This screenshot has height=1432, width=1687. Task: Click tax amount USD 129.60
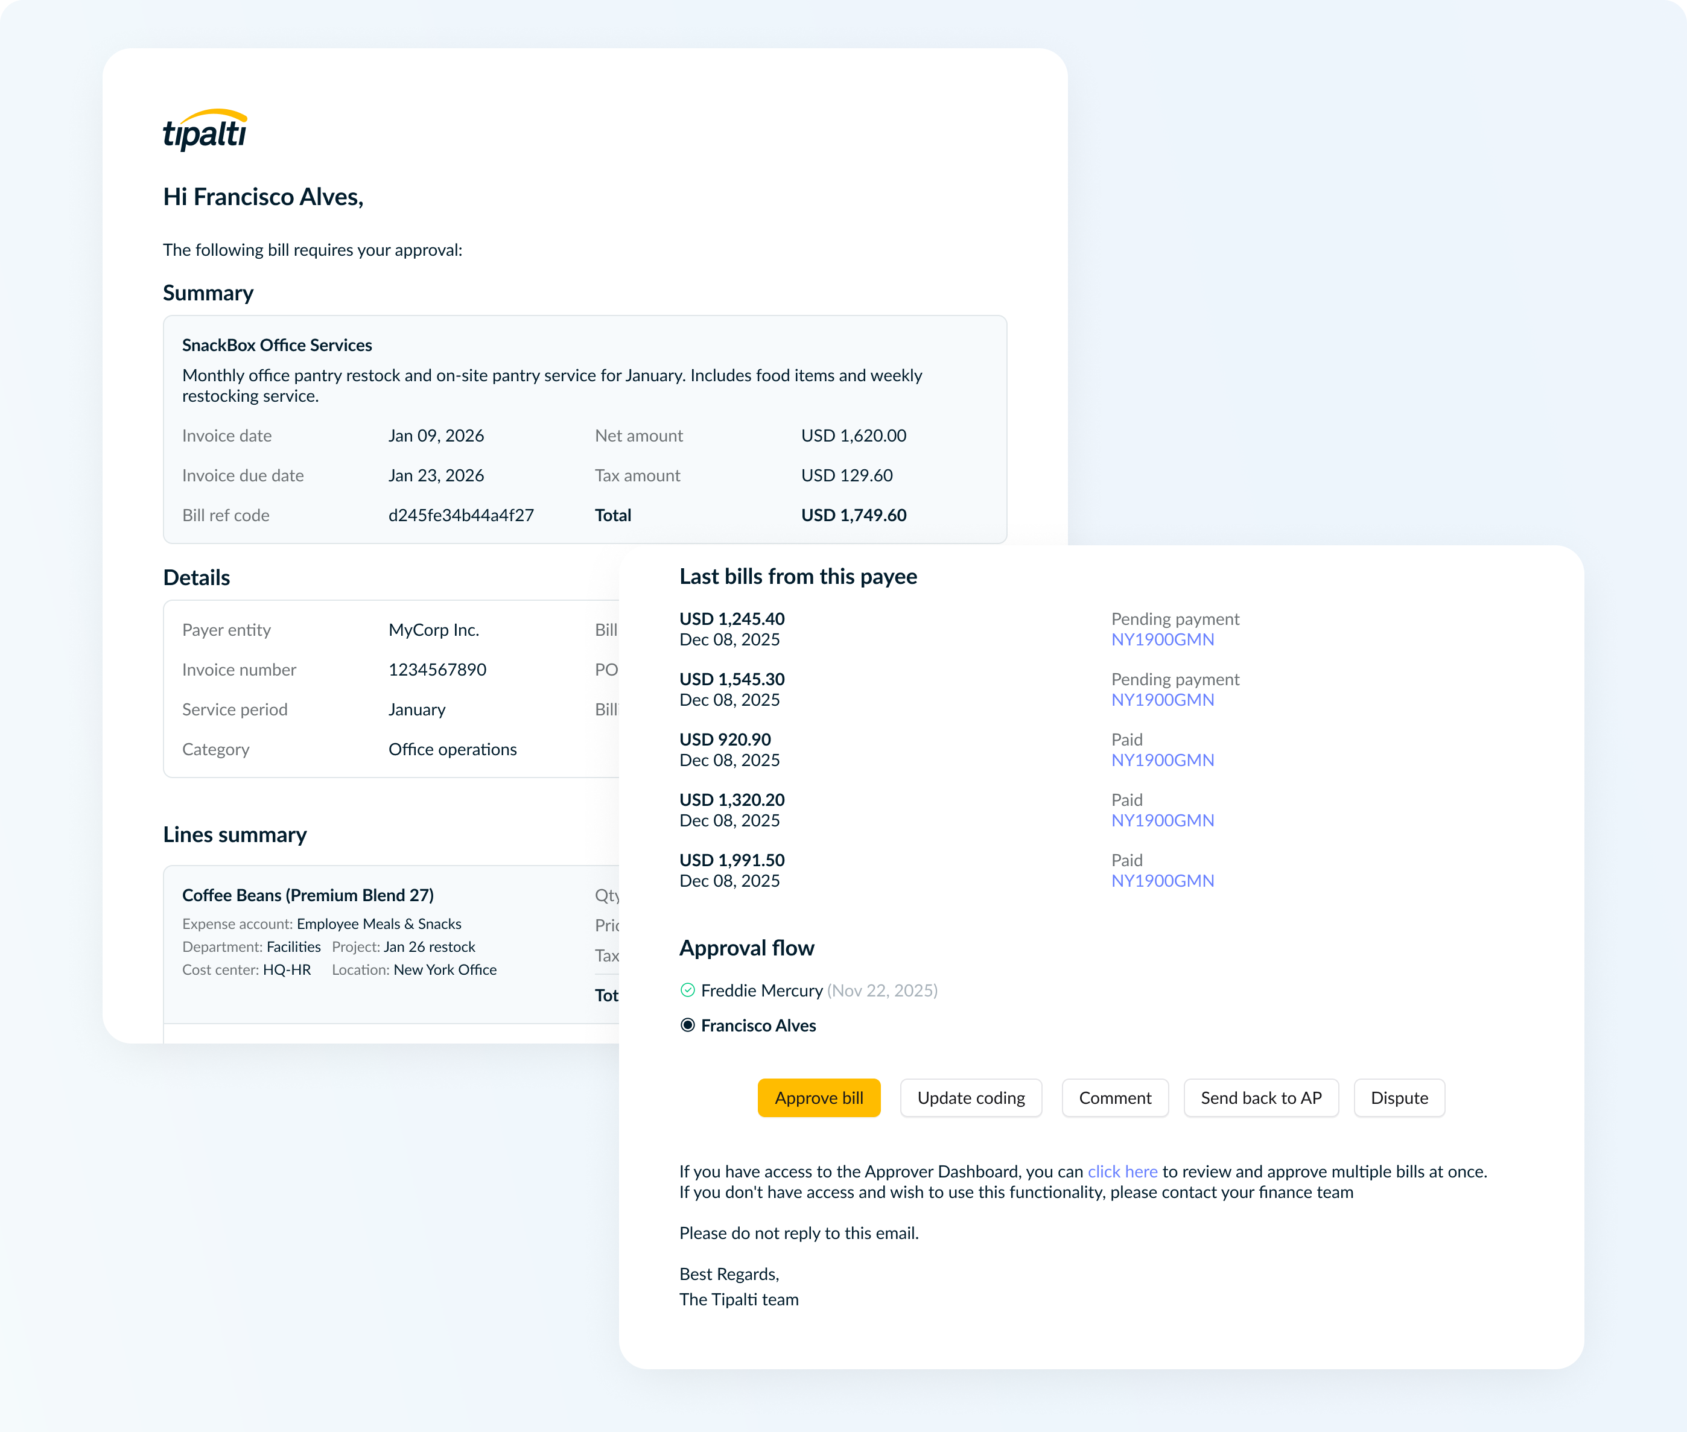point(847,476)
